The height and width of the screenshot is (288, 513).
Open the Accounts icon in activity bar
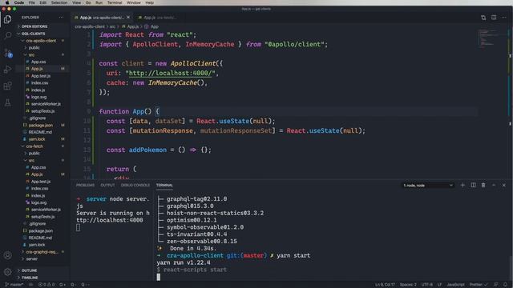7,255
